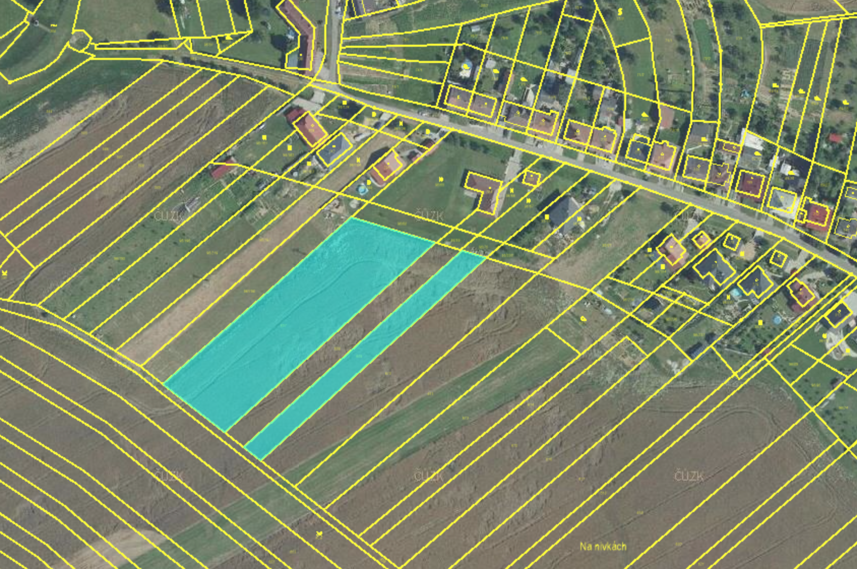Image resolution: width=857 pixels, height=569 pixels.
Task: Select the small square building beside L-shaped house
Action: coord(532,178)
